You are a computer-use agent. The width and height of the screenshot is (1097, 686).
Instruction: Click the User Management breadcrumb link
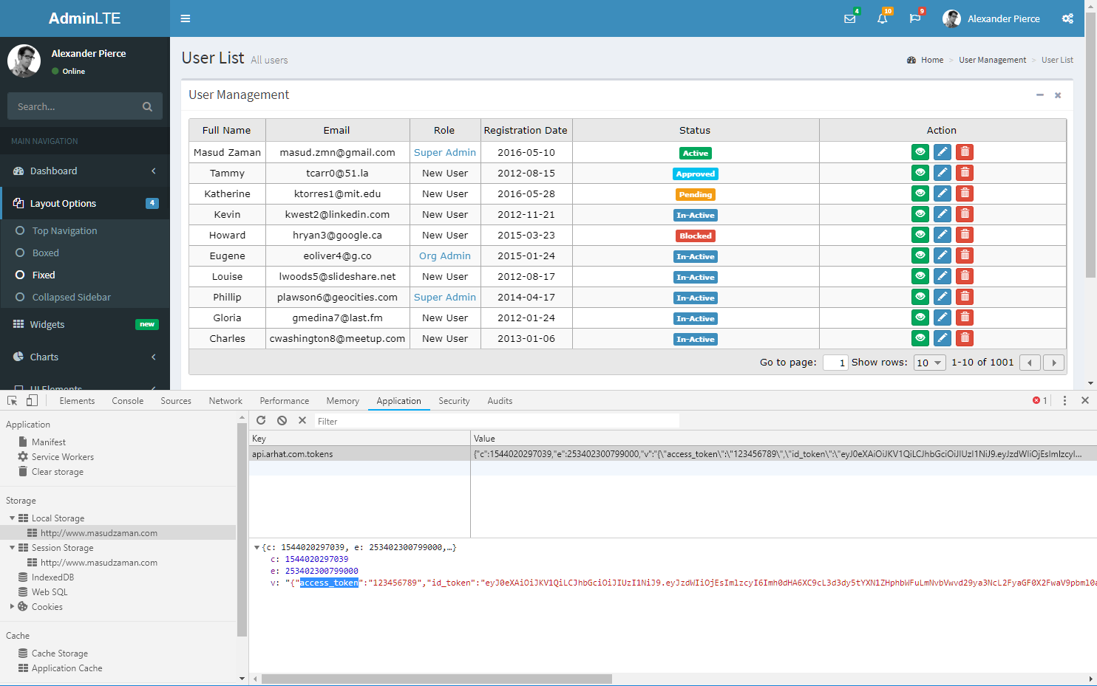click(992, 60)
